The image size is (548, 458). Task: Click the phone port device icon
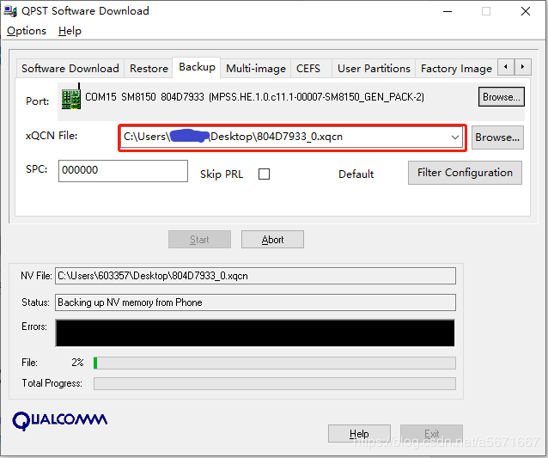71,97
